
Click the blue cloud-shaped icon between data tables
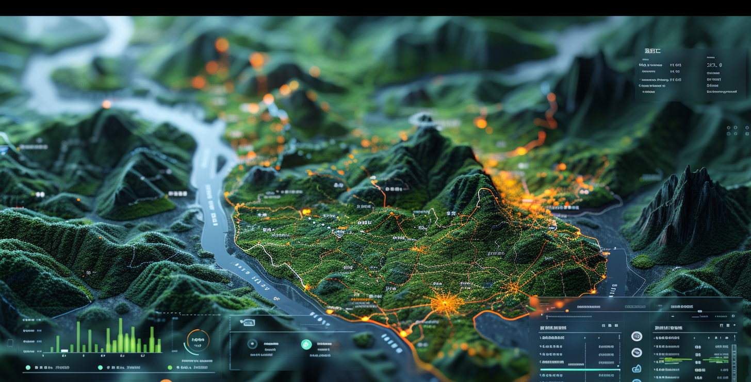coord(636,369)
